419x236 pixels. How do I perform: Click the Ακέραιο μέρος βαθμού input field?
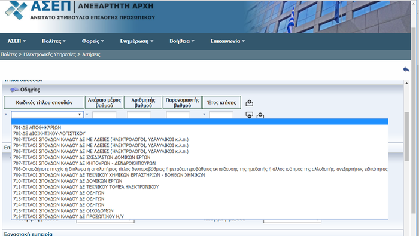104,115
